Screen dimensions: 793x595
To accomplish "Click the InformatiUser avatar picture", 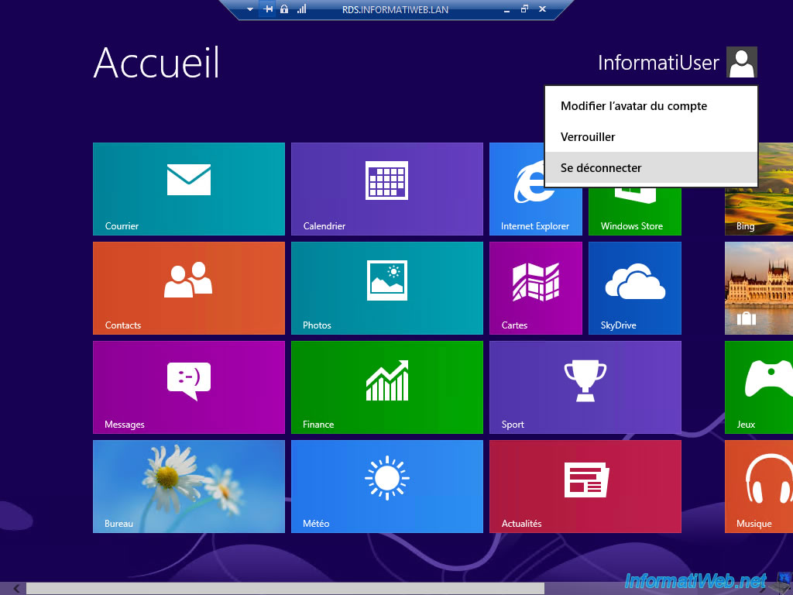I will pyautogui.click(x=741, y=62).
